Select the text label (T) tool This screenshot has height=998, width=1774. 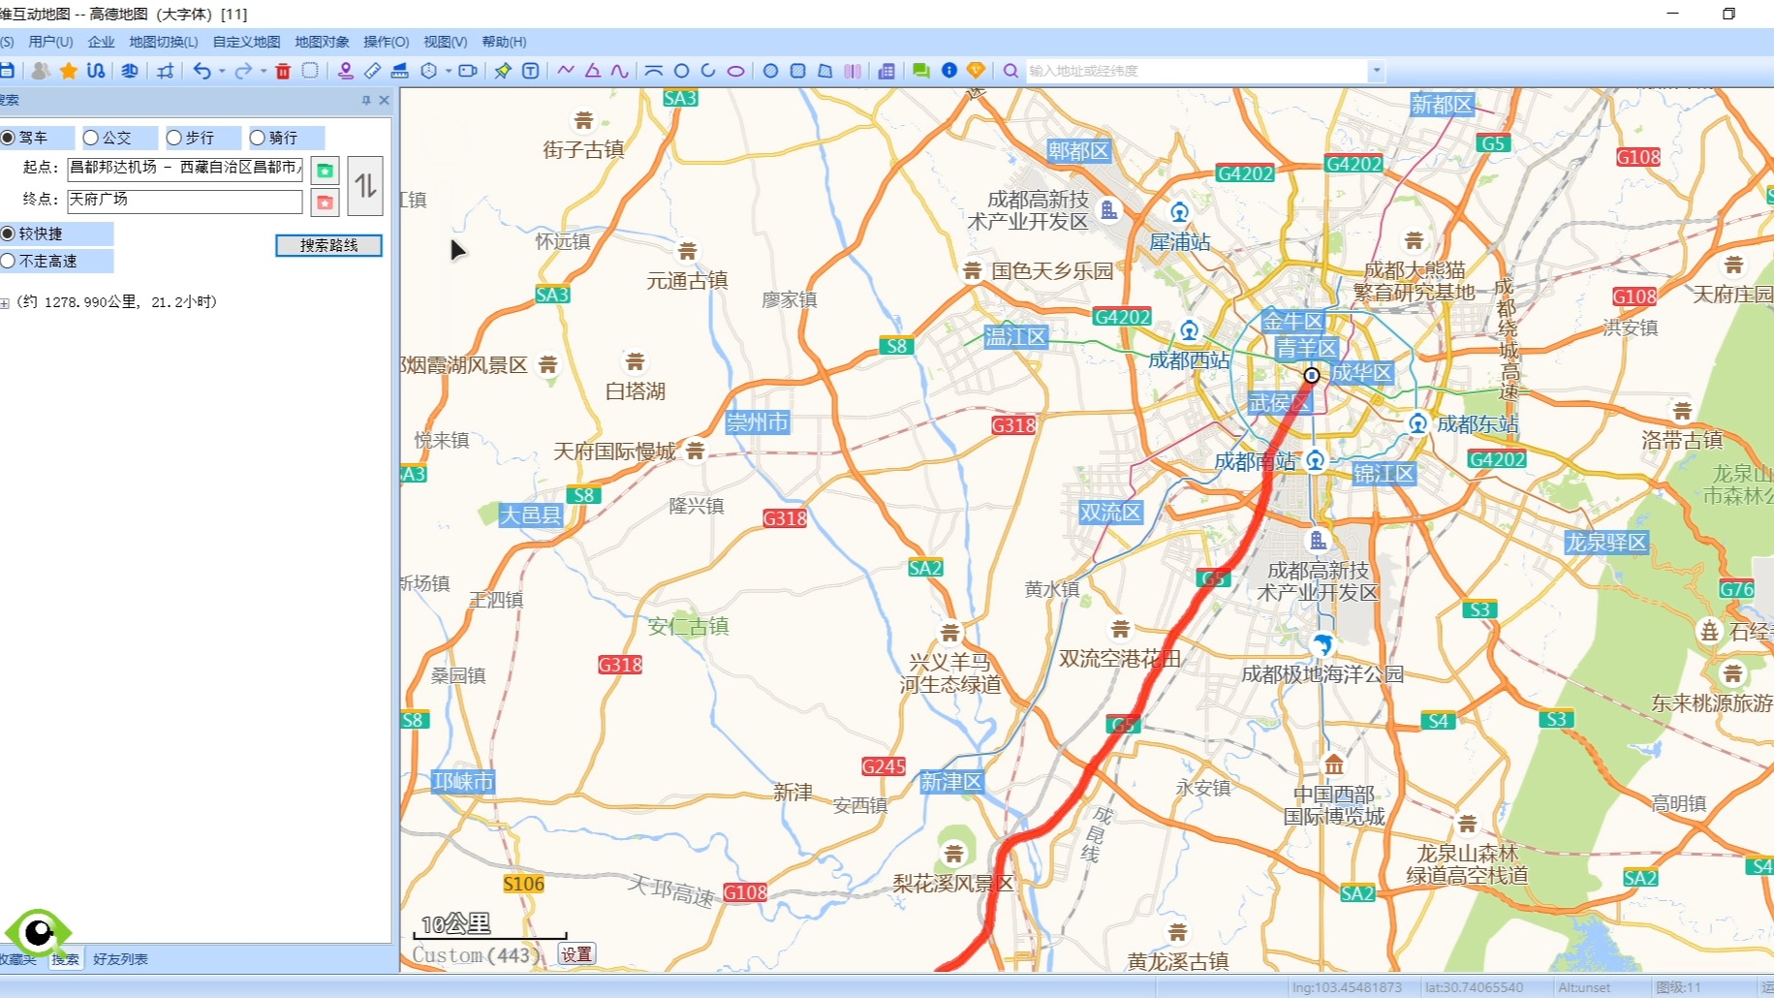click(x=531, y=71)
